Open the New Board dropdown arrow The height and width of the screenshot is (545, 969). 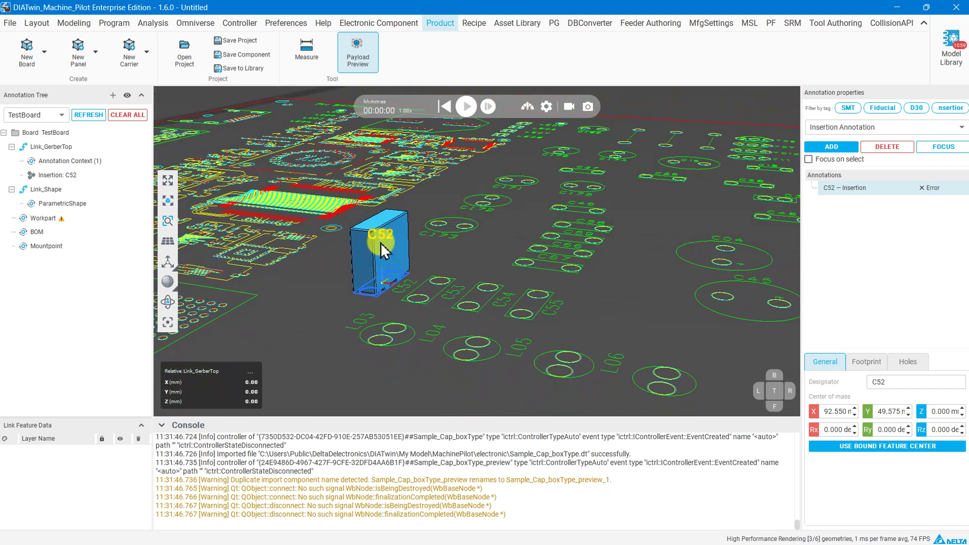point(44,52)
